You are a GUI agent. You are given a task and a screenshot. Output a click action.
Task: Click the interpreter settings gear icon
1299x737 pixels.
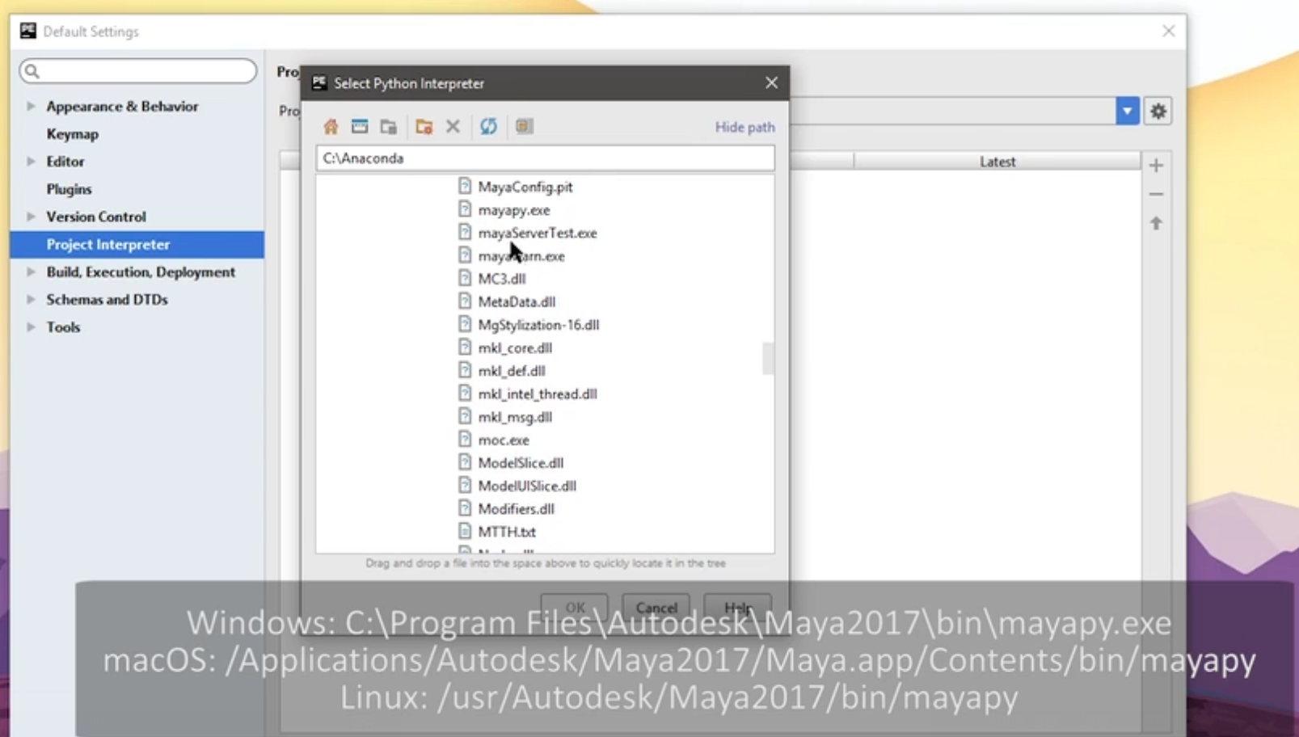pyautogui.click(x=1158, y=111)
